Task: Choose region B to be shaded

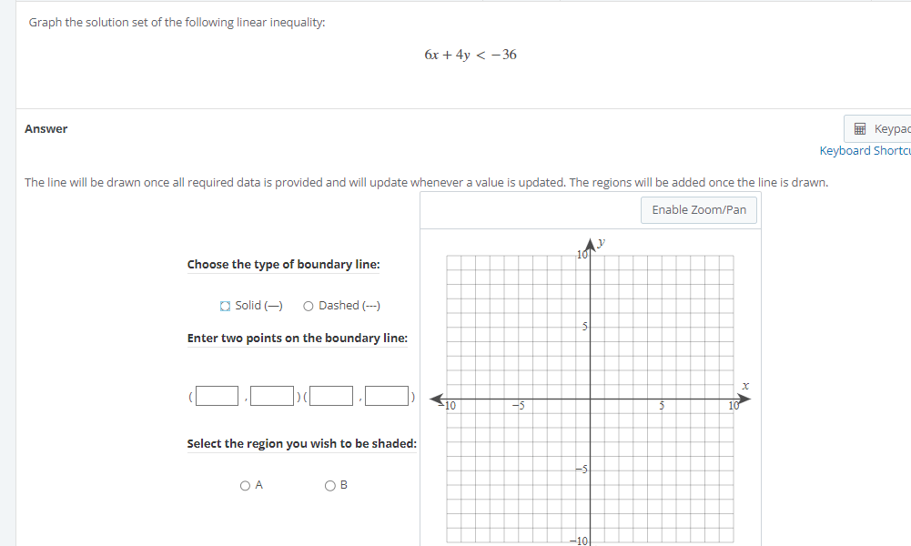Action: coord(330,486)
